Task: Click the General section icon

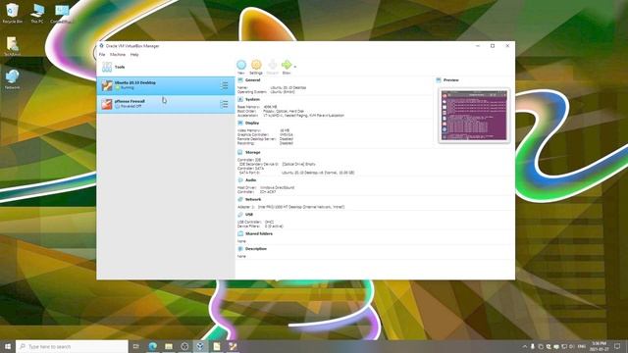Action: coord(240,80)
